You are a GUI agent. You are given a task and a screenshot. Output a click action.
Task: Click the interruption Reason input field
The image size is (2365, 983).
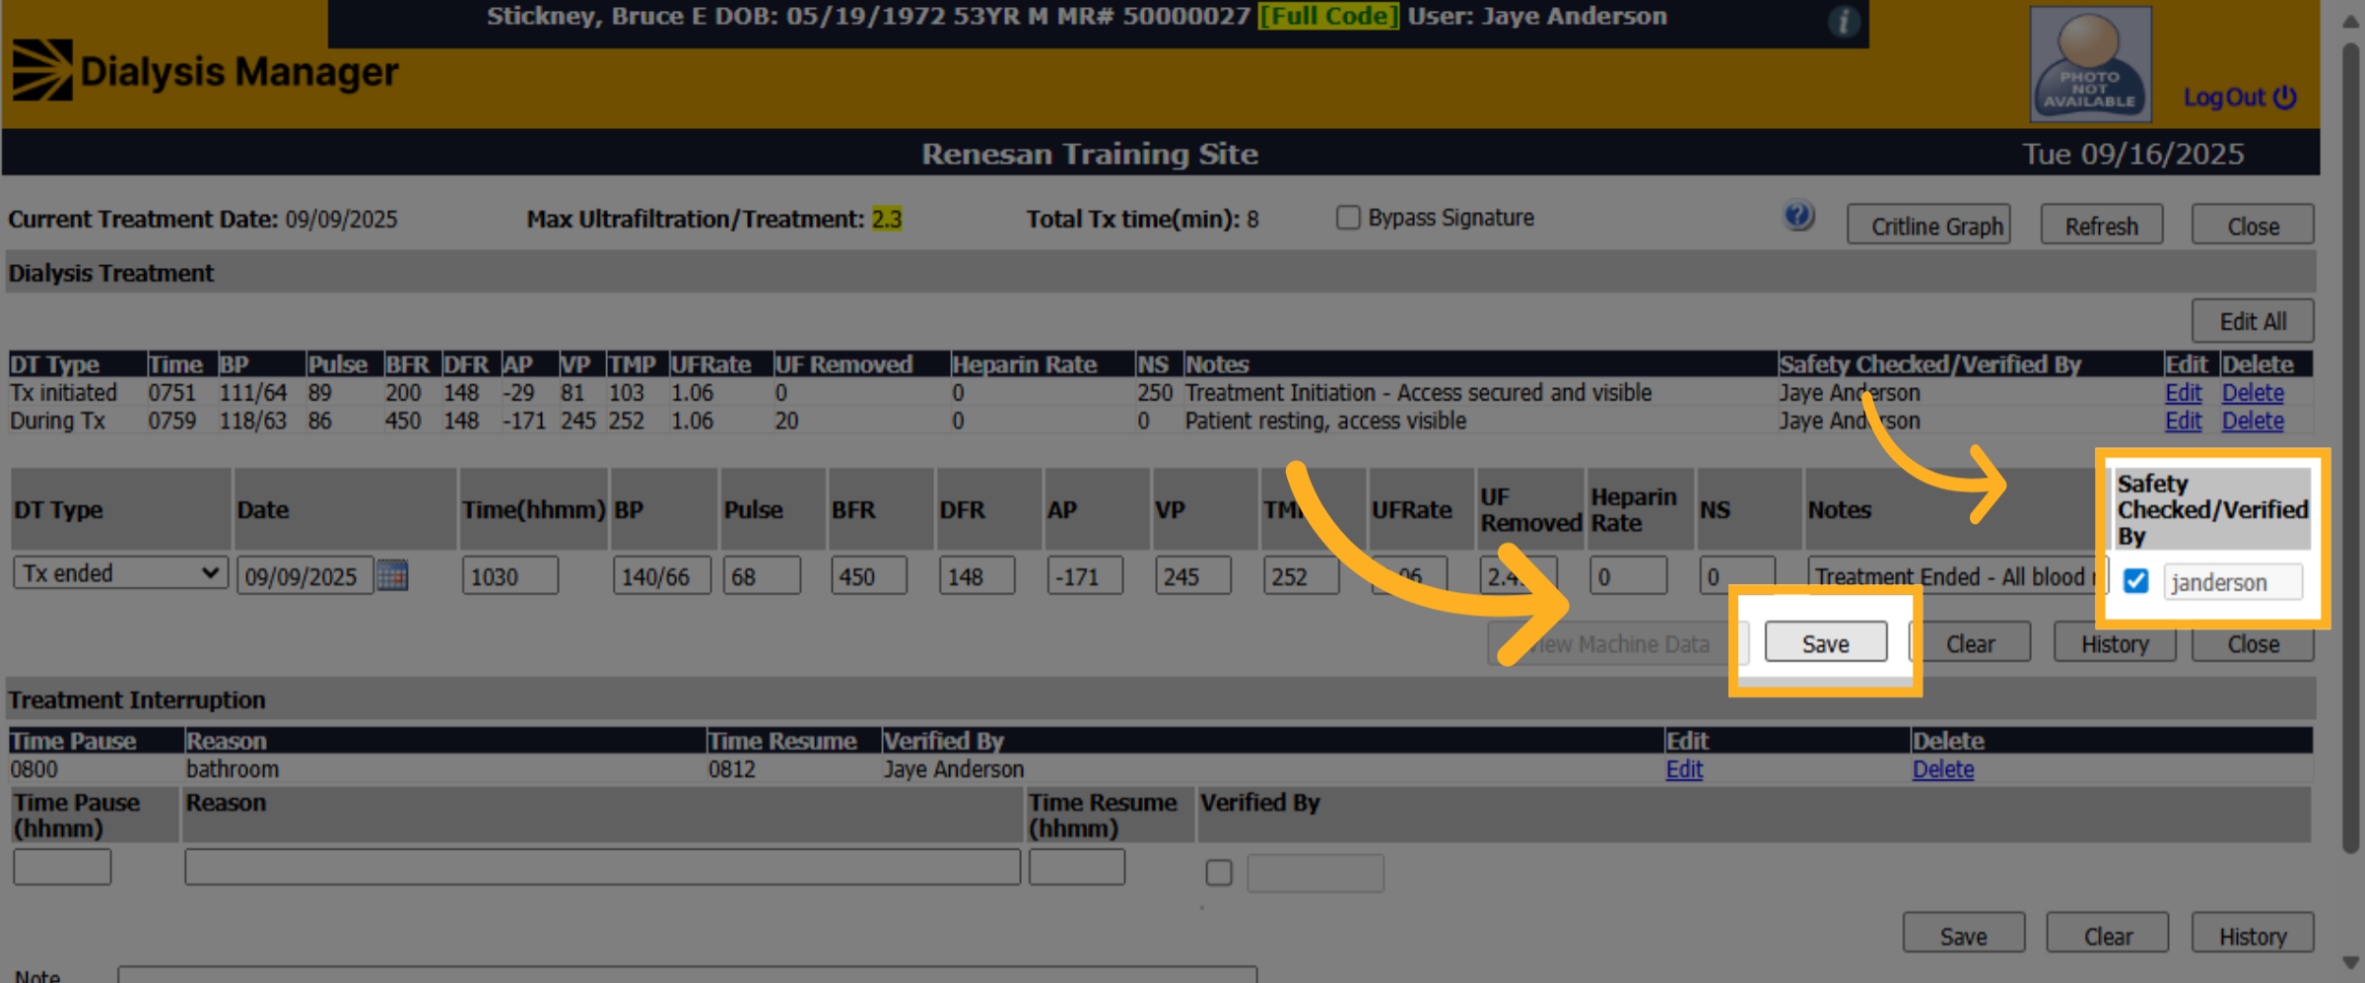pos(602,867)
